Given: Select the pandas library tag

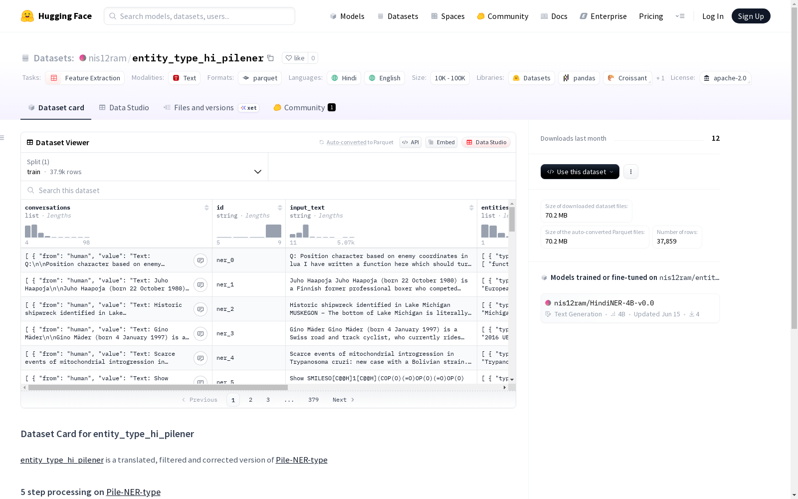Looking at the screenshot, I should [x=579, y=78].
